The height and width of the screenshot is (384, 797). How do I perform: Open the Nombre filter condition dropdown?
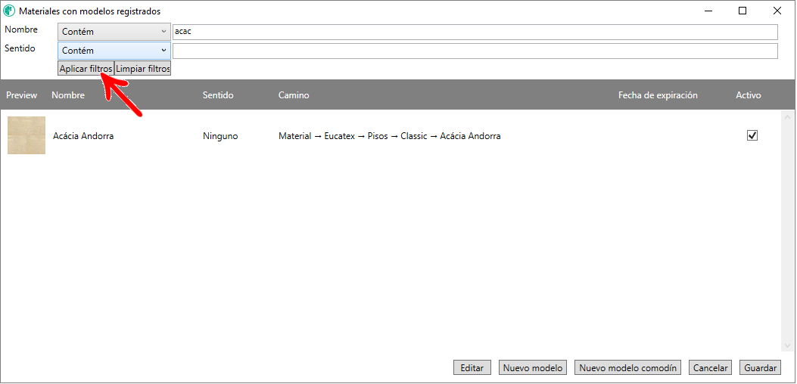coord(114,32)
